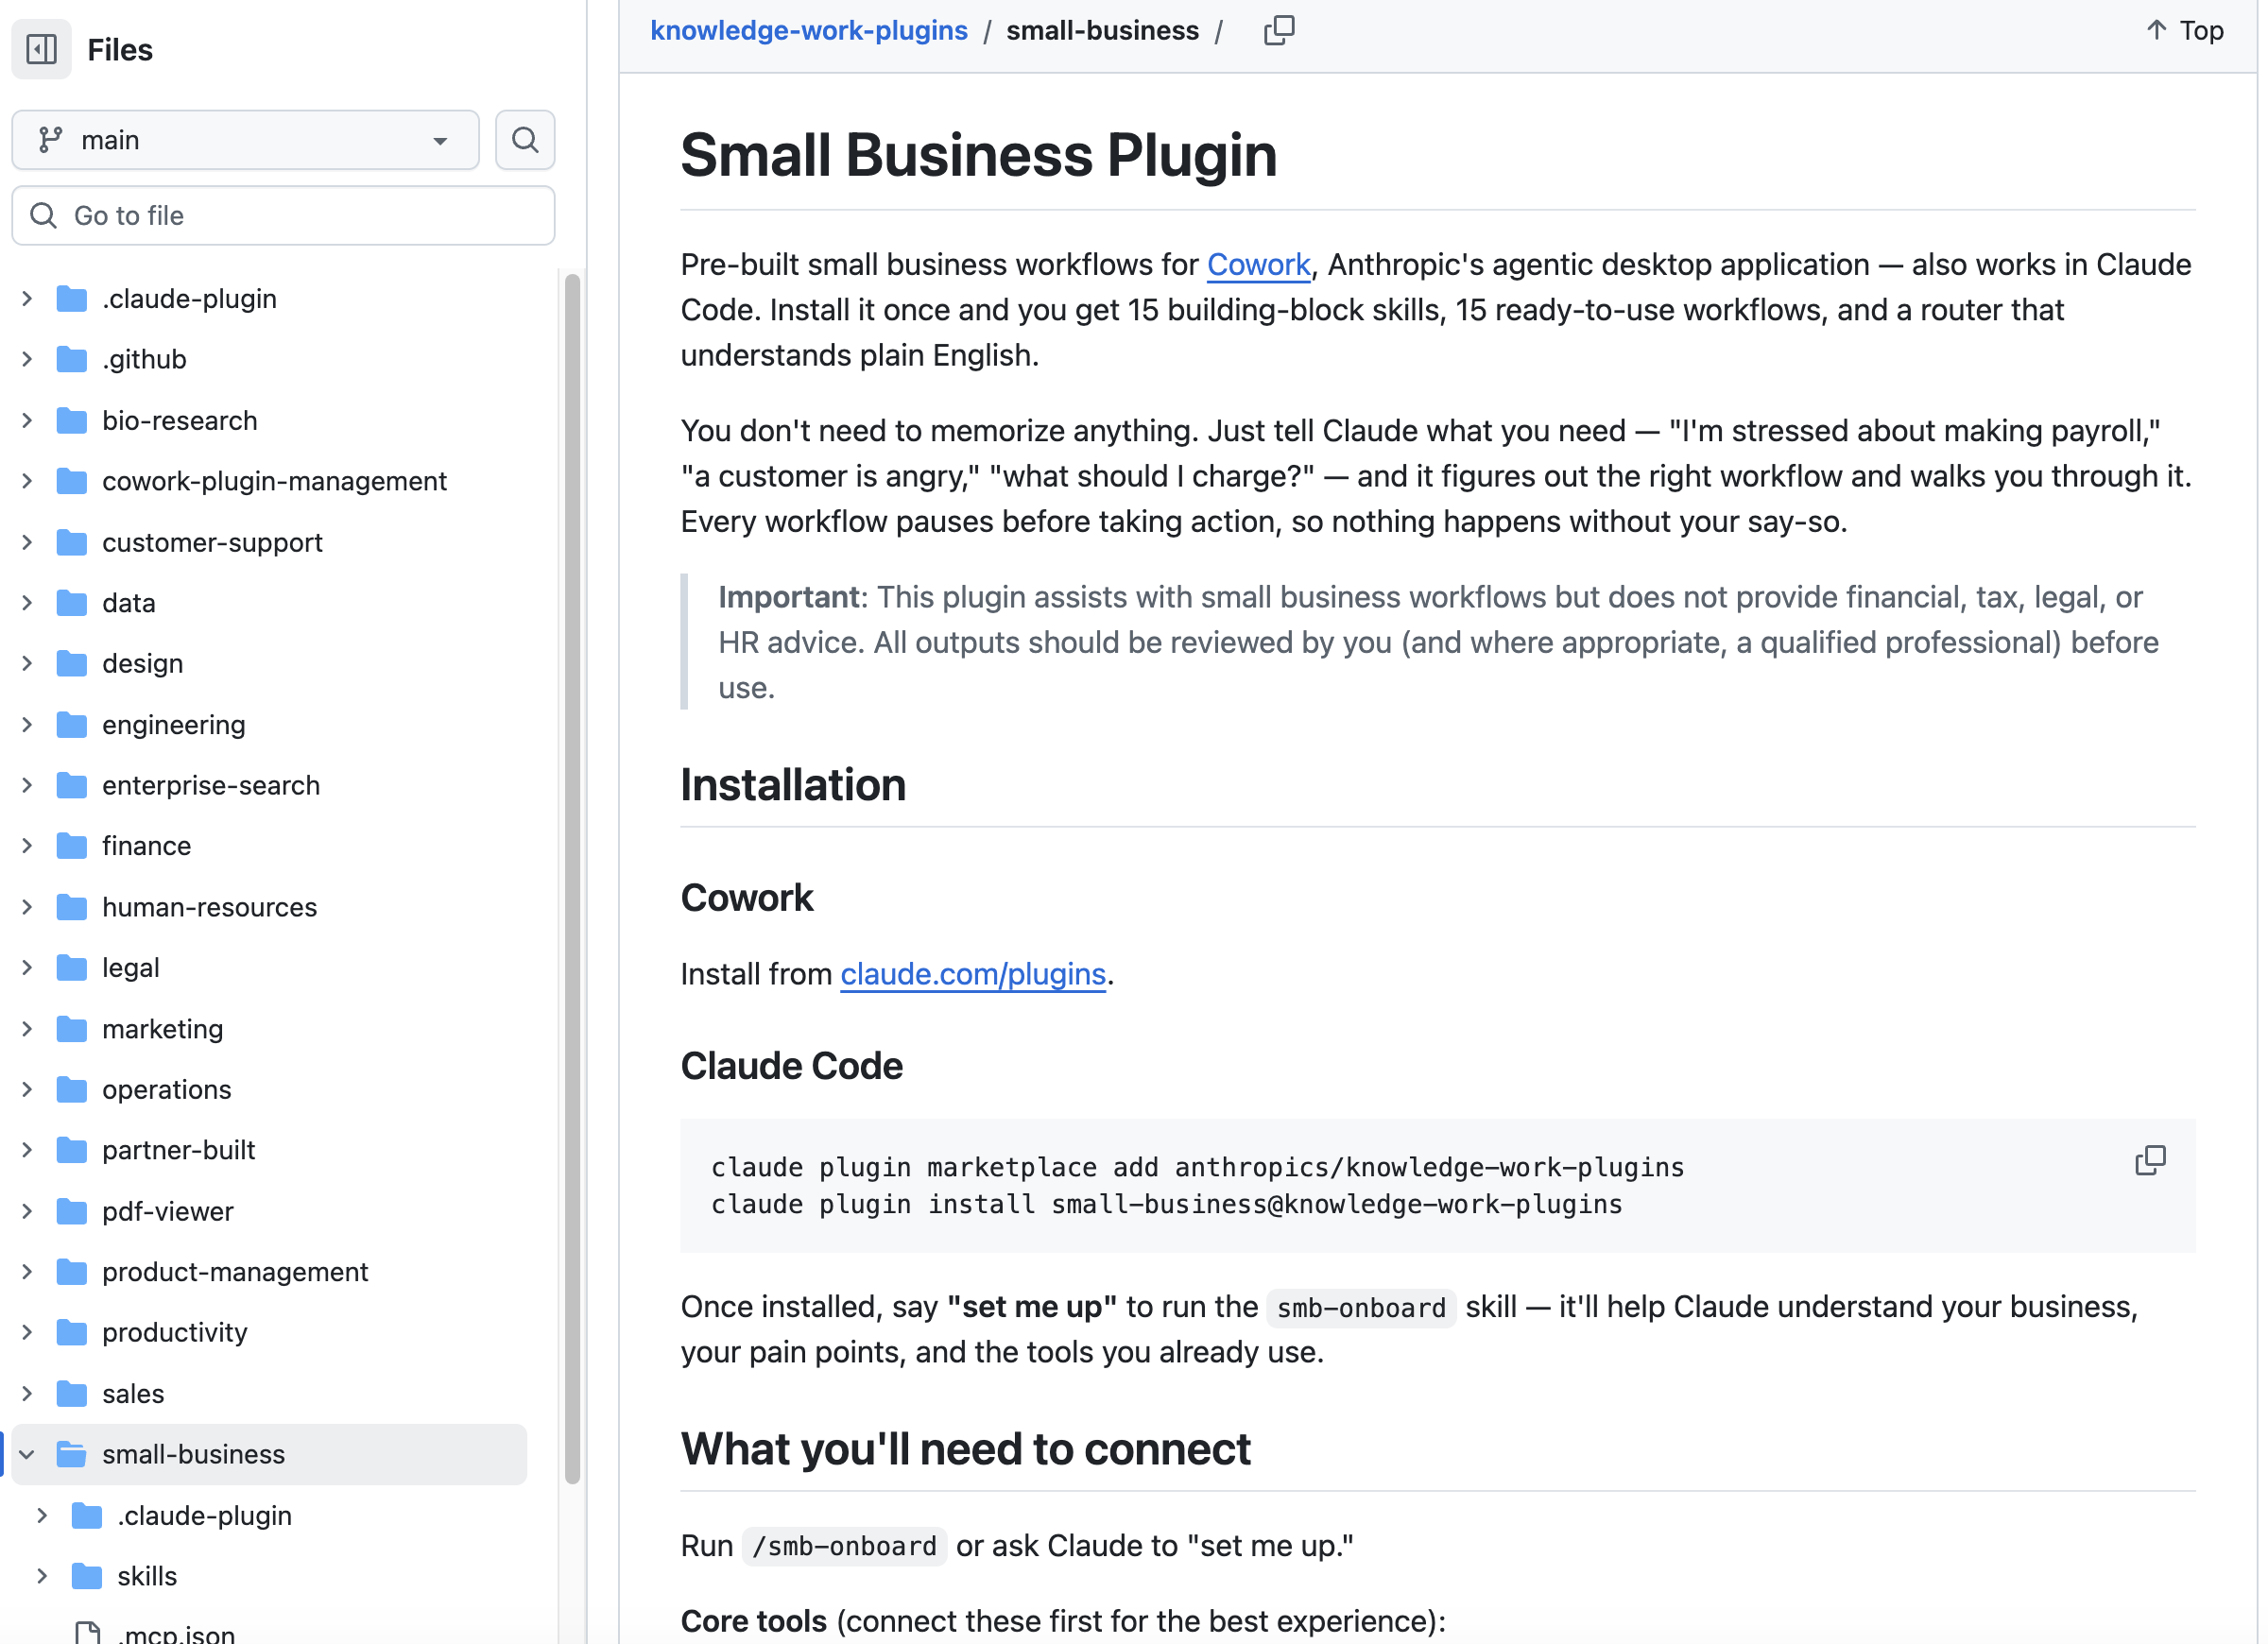
Task: Click the data folder icon
Action: point(72,603)
